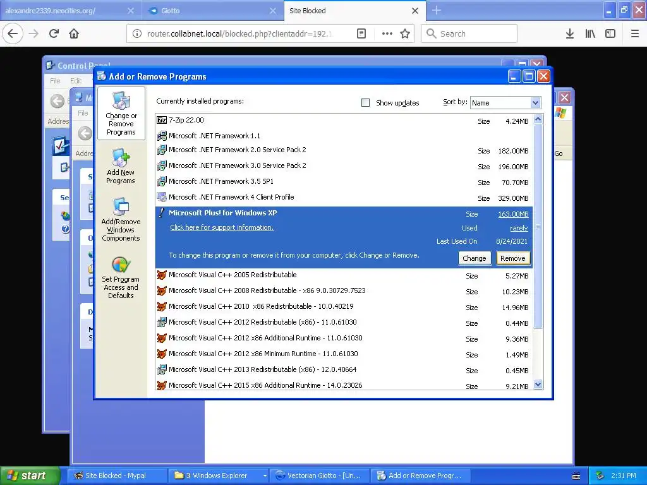This screenshot has height=485, width=647.
Task: Toggle browser sidebars icon
Action: [610, 33]
